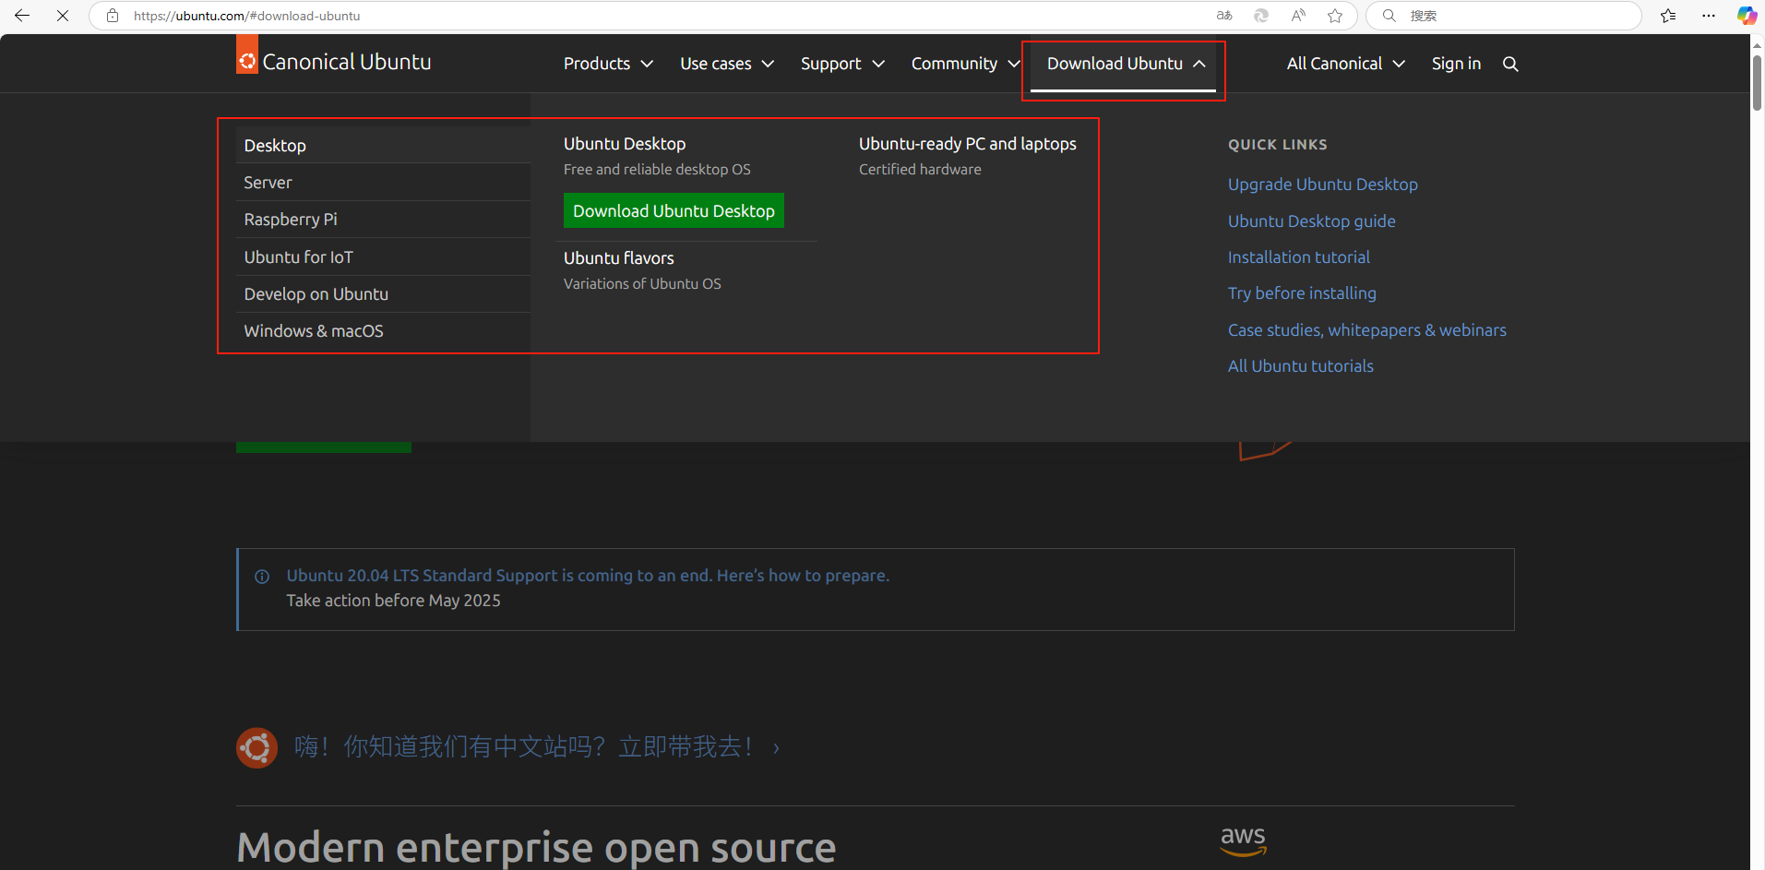Image resolution: width=1765 pixels, height=870 pixels.
Task: Click the browser address bar URL
Action: coord(246,16)
